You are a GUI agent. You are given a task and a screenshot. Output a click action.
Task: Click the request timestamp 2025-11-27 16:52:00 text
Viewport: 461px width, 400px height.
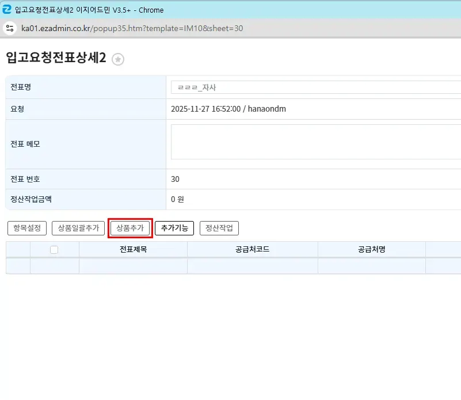click(x=206, y=109)
